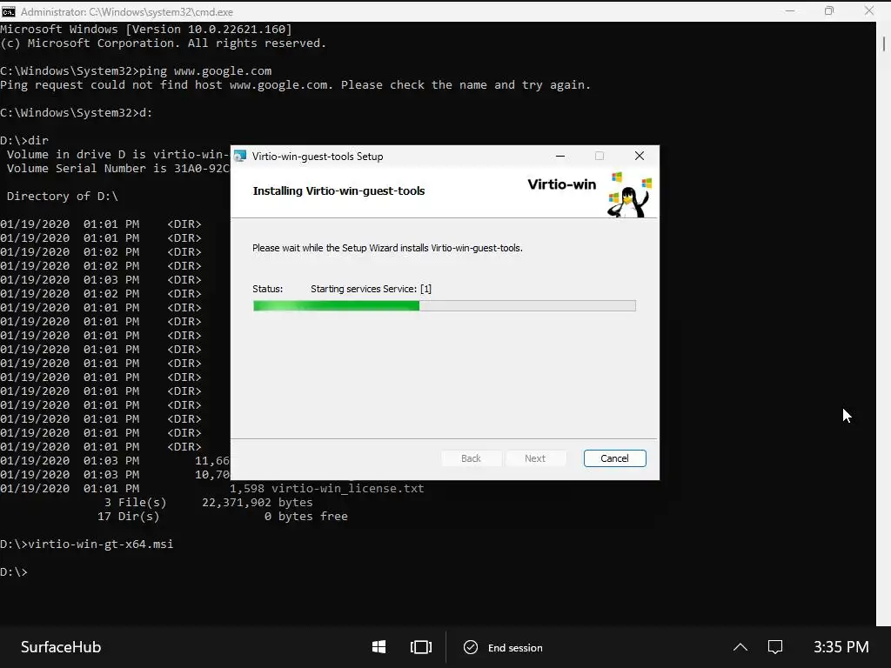This screenshot has width=891, height=668.
Task: Restore down the cmd.exe window
Action: [829, 10]
